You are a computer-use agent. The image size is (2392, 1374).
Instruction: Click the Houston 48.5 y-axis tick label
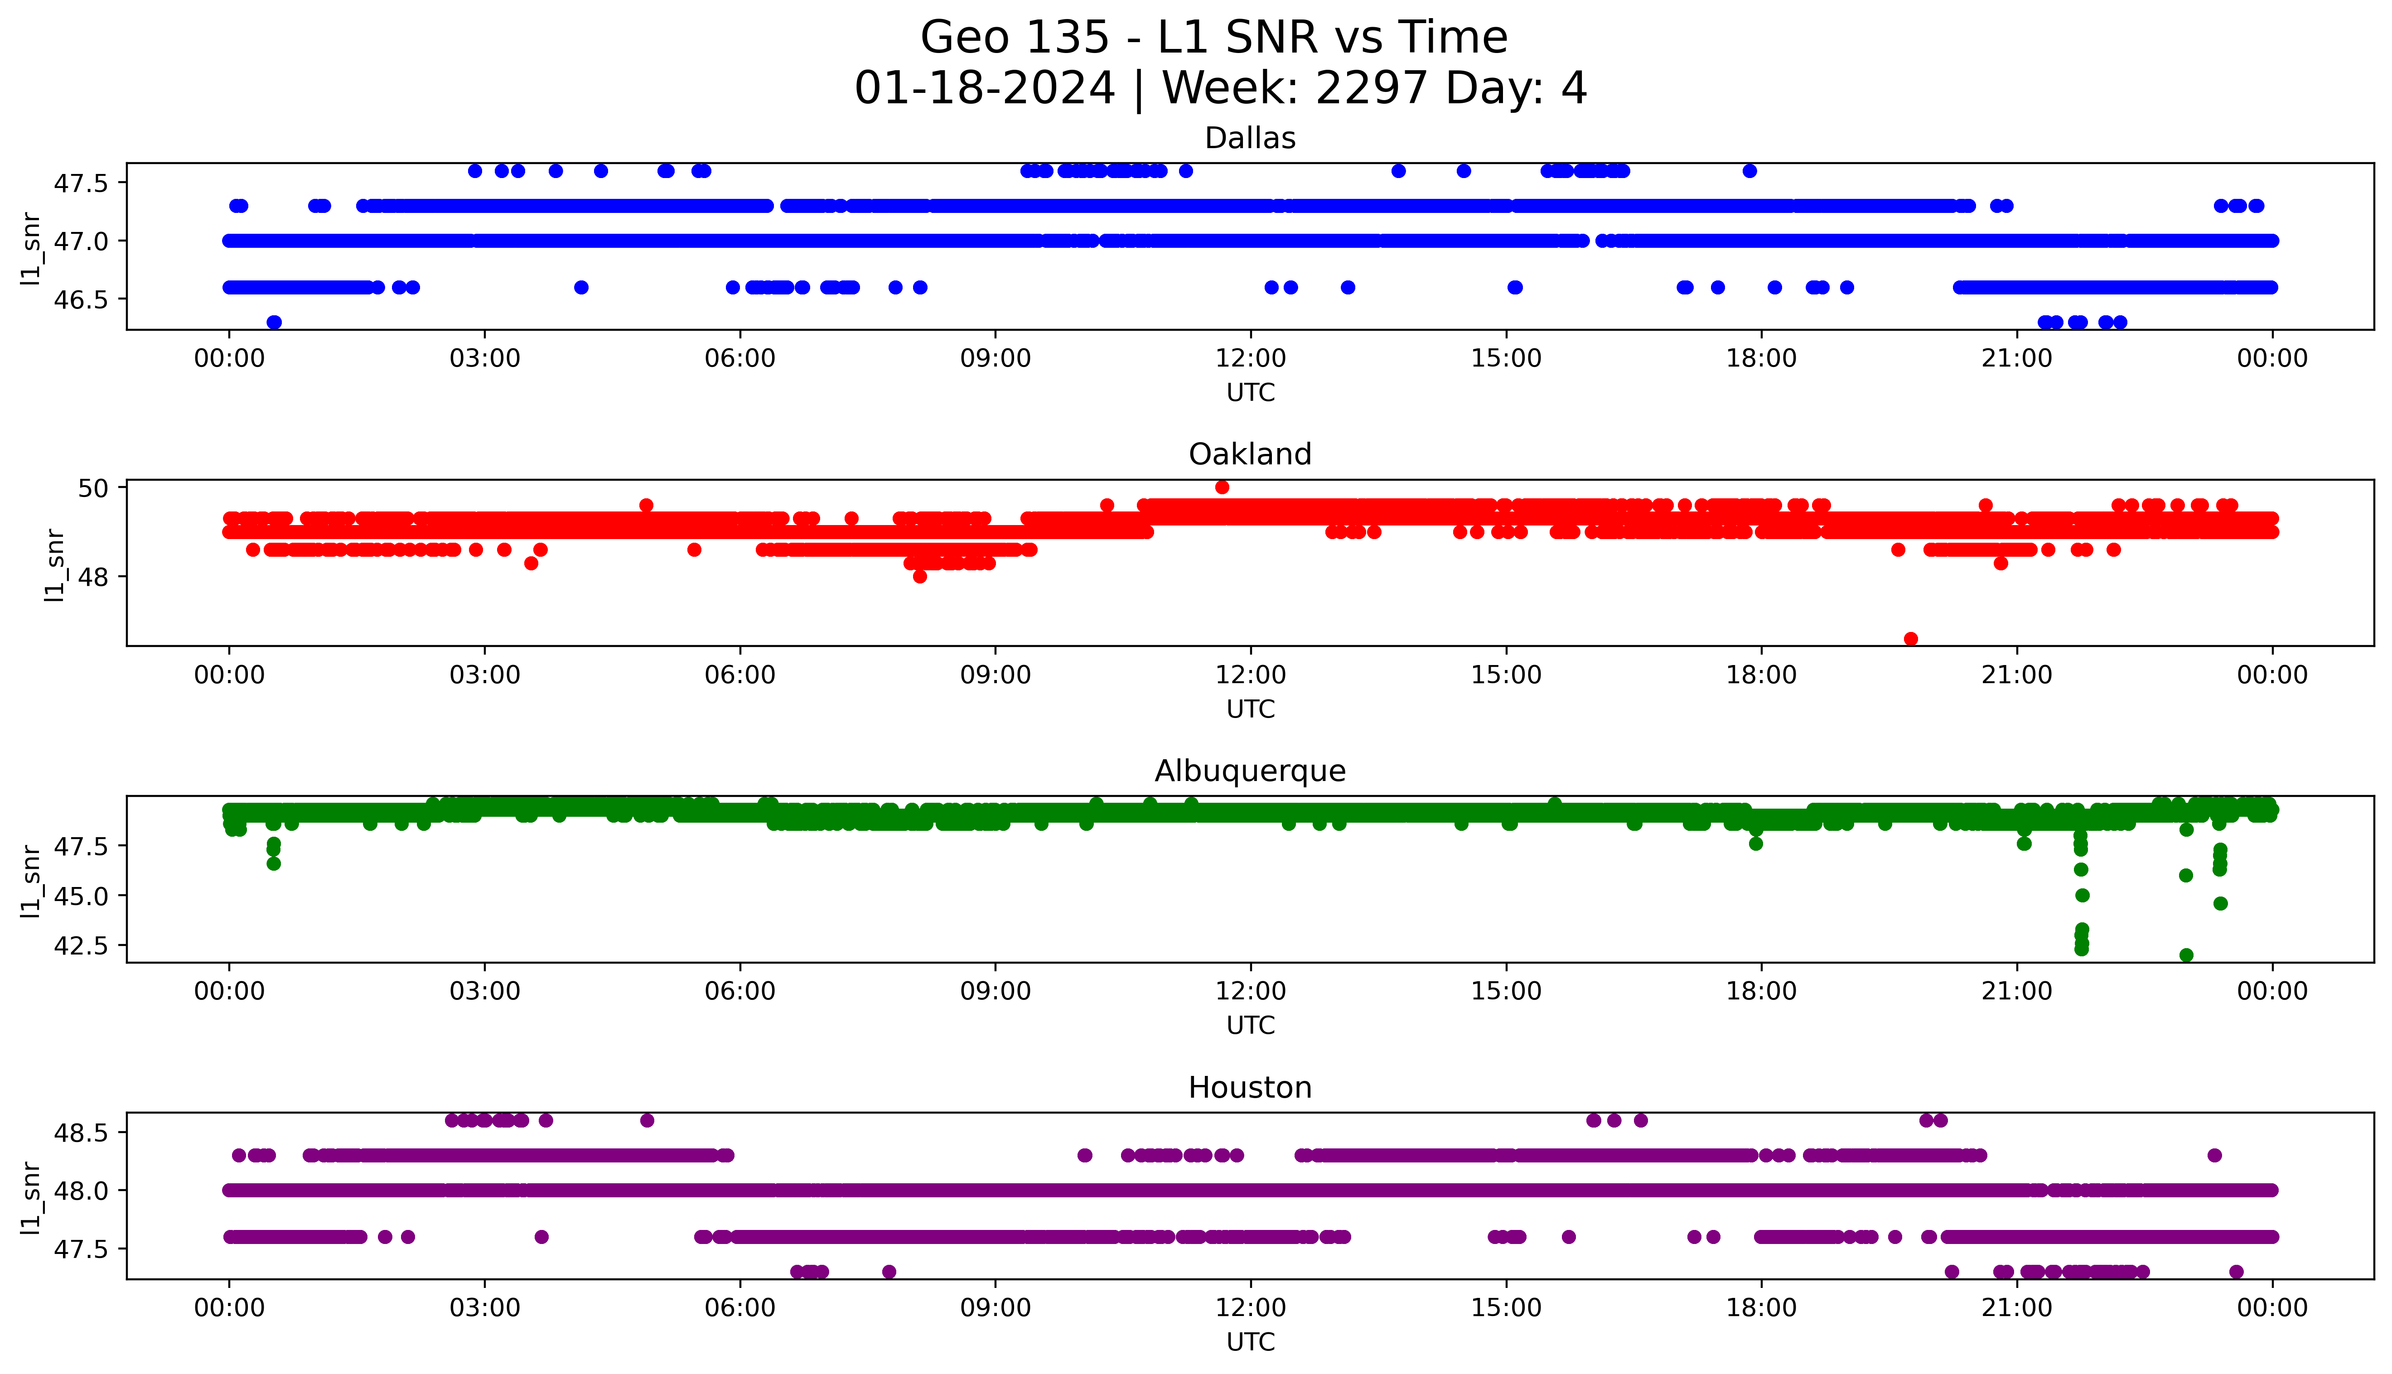tap(81, 1132)
